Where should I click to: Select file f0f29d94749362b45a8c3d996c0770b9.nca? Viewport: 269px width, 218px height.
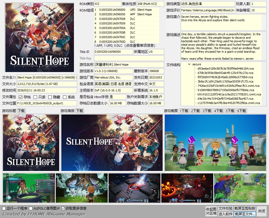[225, 77]
